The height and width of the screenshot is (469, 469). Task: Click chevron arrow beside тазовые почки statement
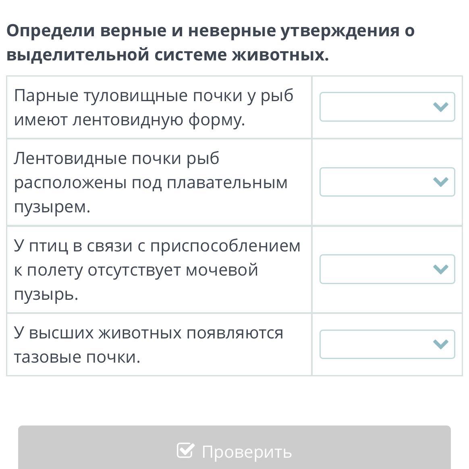pyautogui.click(x=440, y=344)
